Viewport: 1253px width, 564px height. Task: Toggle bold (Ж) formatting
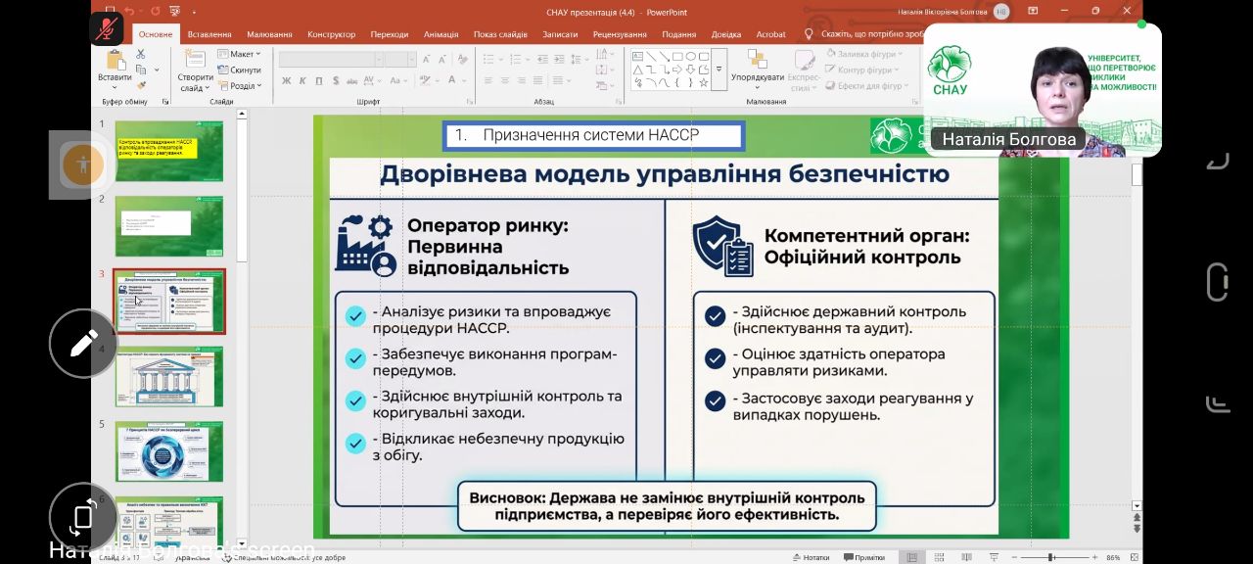[287, 80]
